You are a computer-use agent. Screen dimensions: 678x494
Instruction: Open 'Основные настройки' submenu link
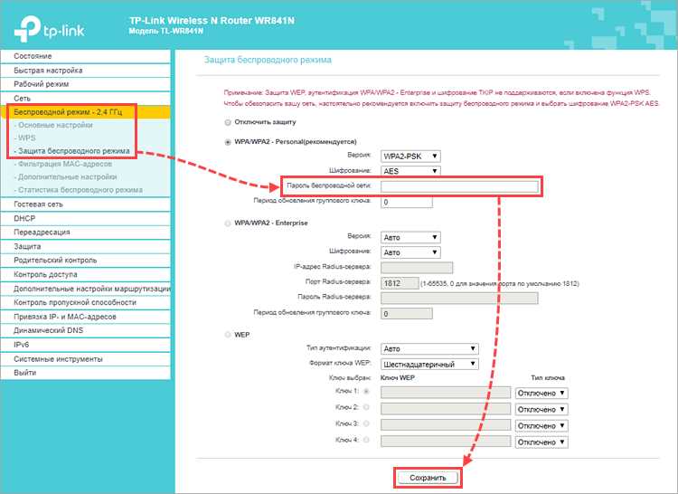[53, 125]
